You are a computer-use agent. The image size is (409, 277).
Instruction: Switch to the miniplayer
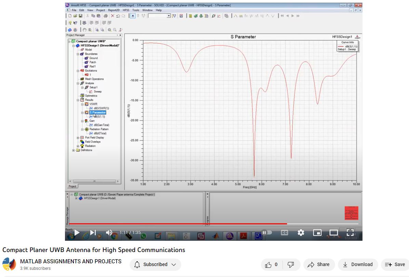point(317,233)
